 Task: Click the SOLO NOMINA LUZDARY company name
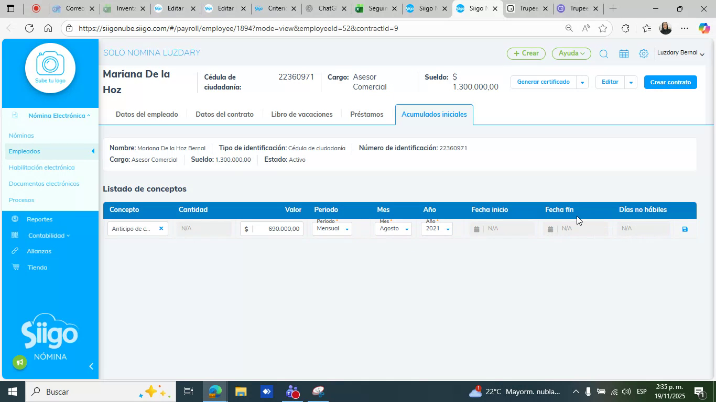click(x=151, y=53)
